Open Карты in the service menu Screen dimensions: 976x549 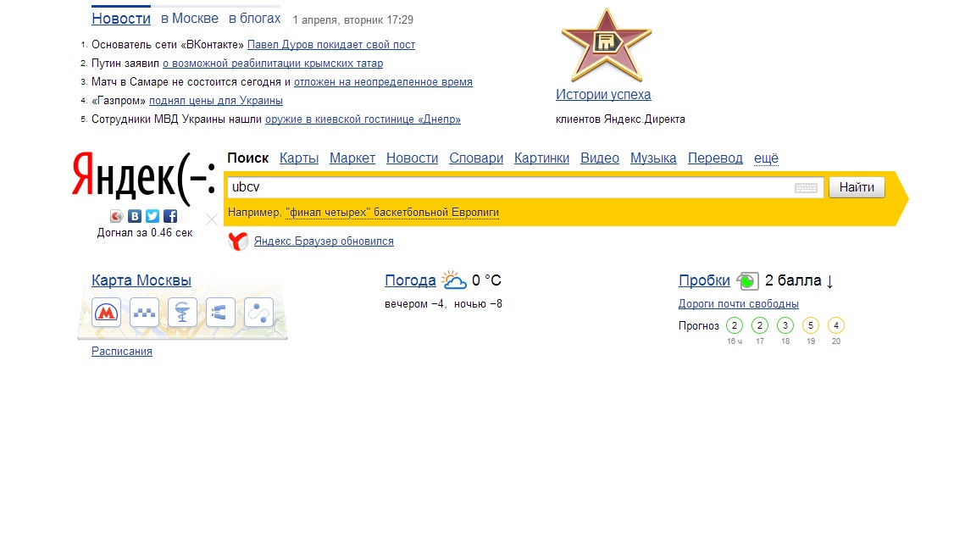pos(299,158)
